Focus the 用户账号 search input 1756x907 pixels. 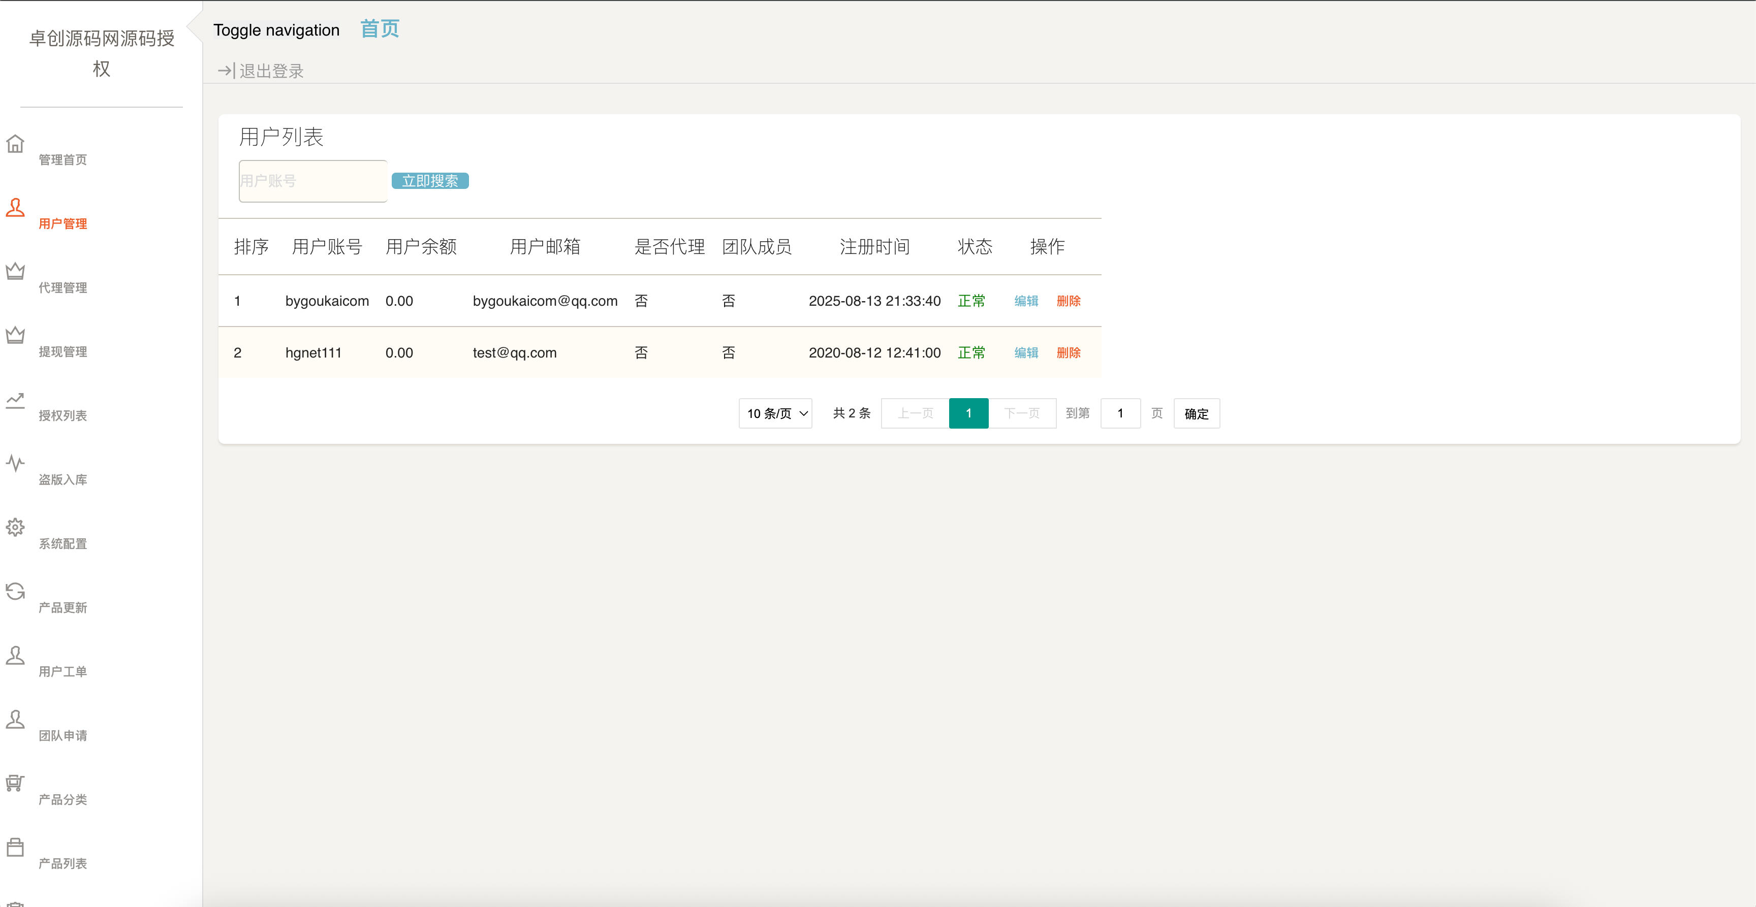(x=313, y=181)
